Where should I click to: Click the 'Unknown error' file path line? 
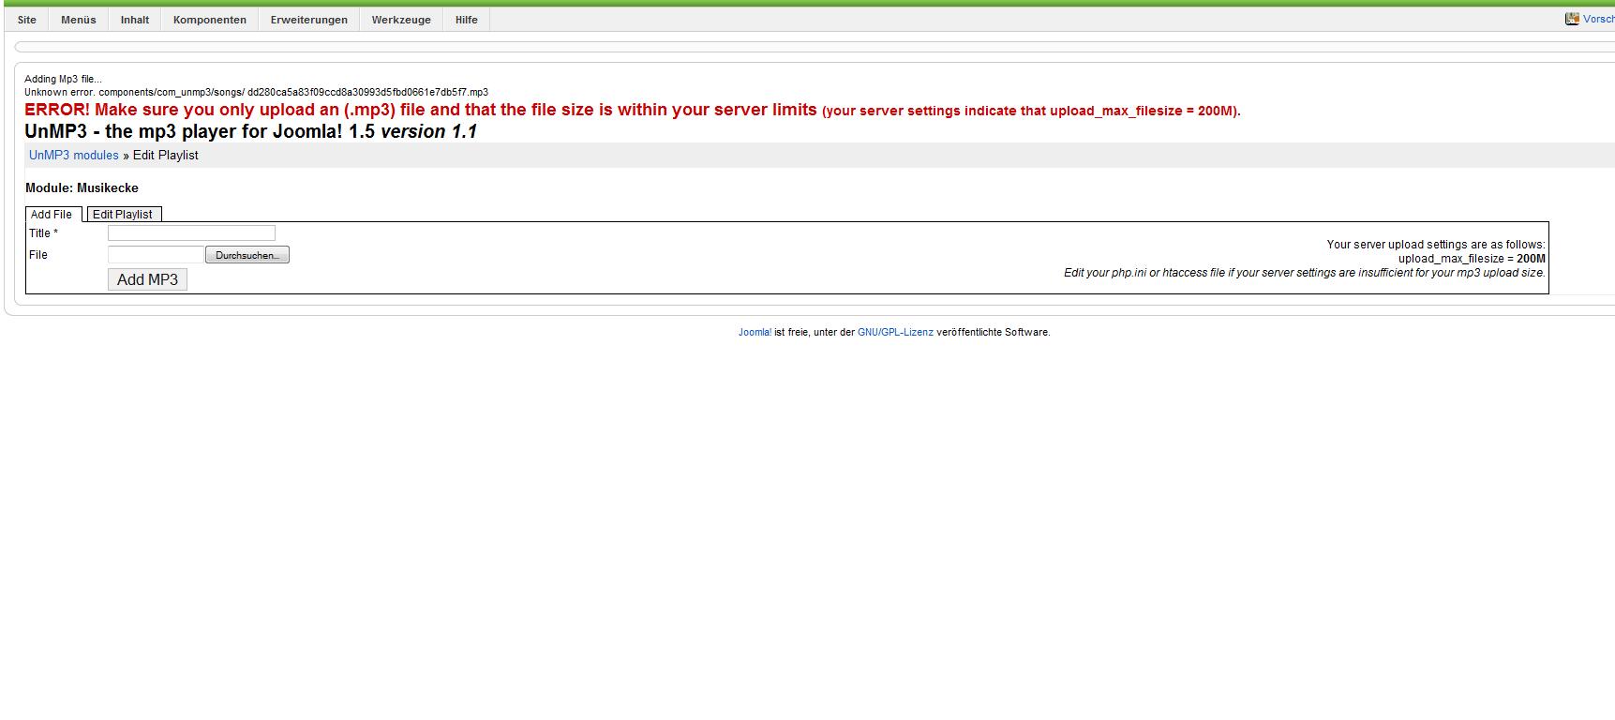click(x=256, y=93)
